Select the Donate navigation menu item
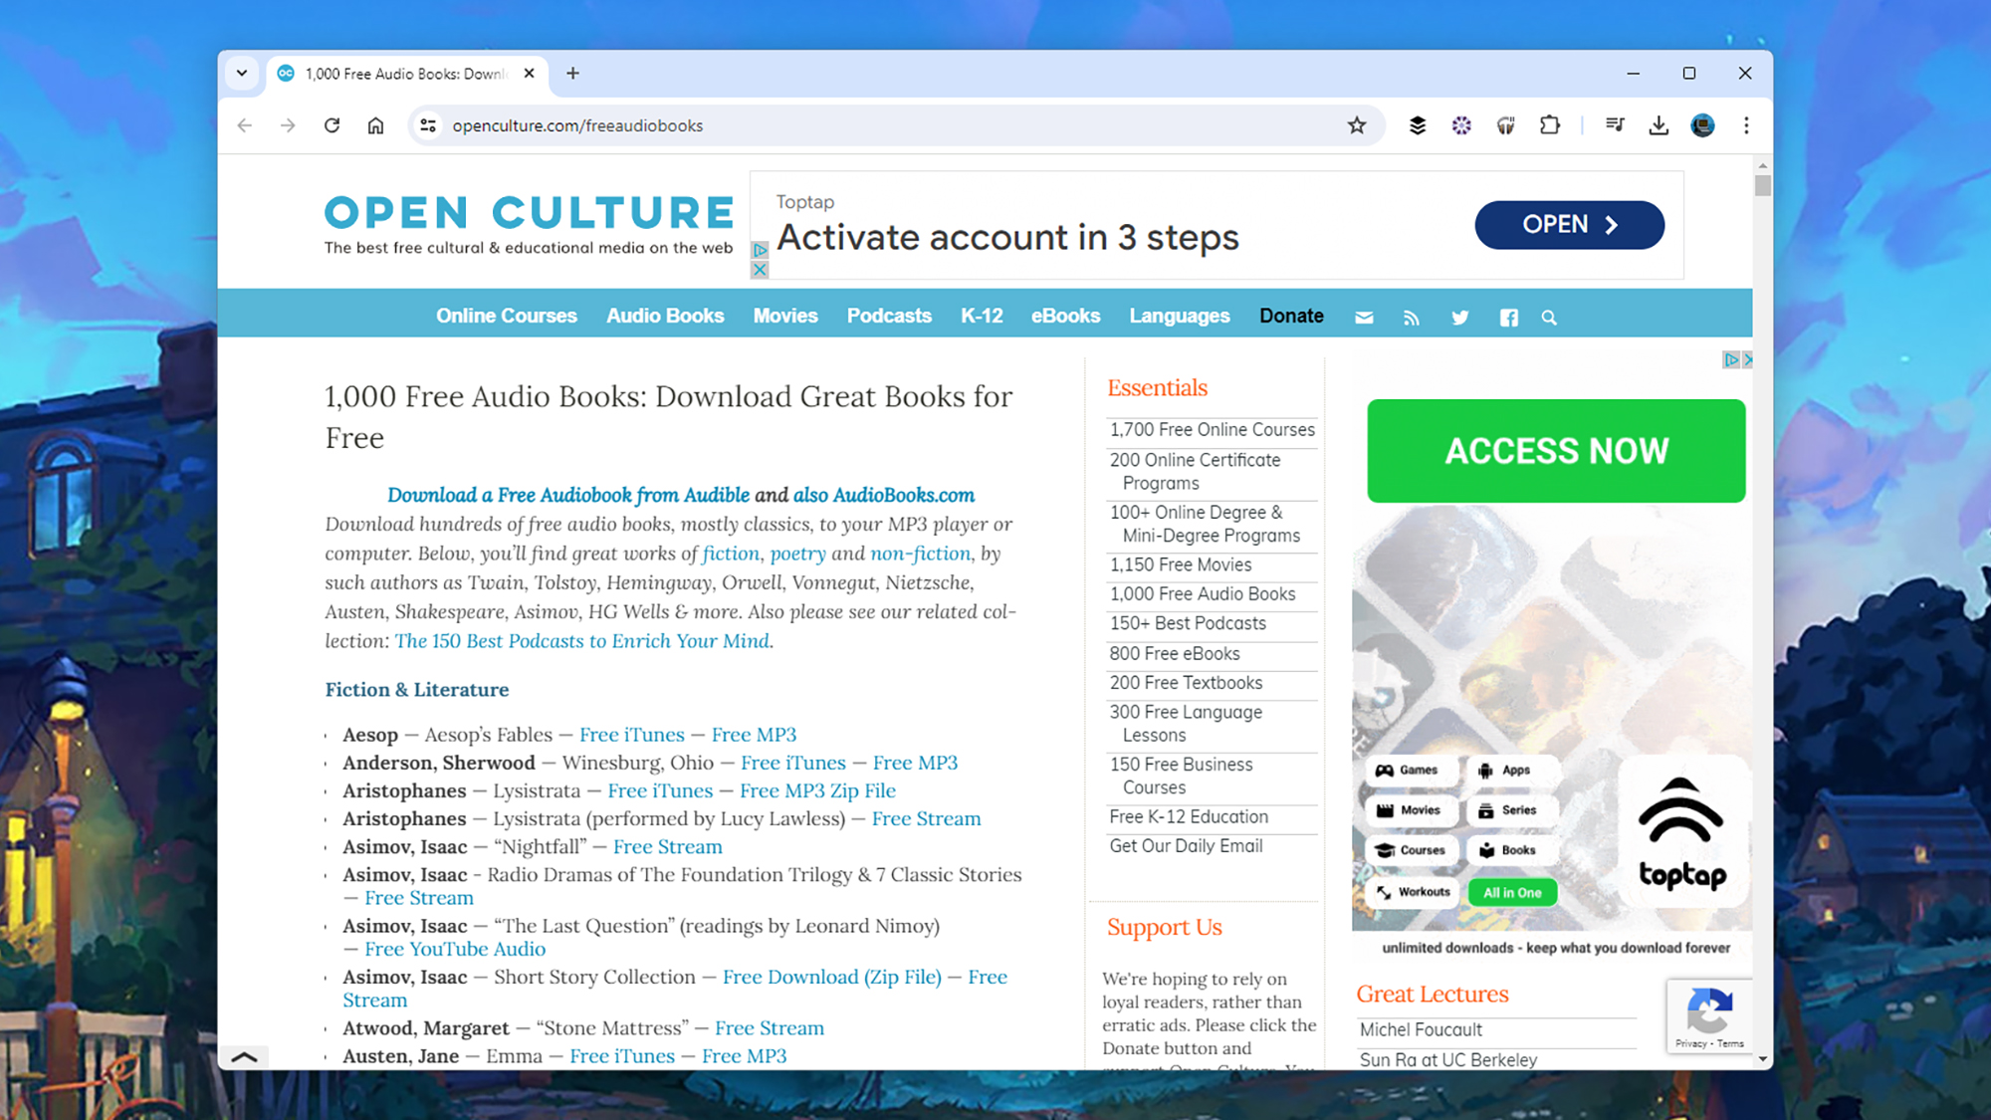The image size is (1991, 1120). 1291,316
